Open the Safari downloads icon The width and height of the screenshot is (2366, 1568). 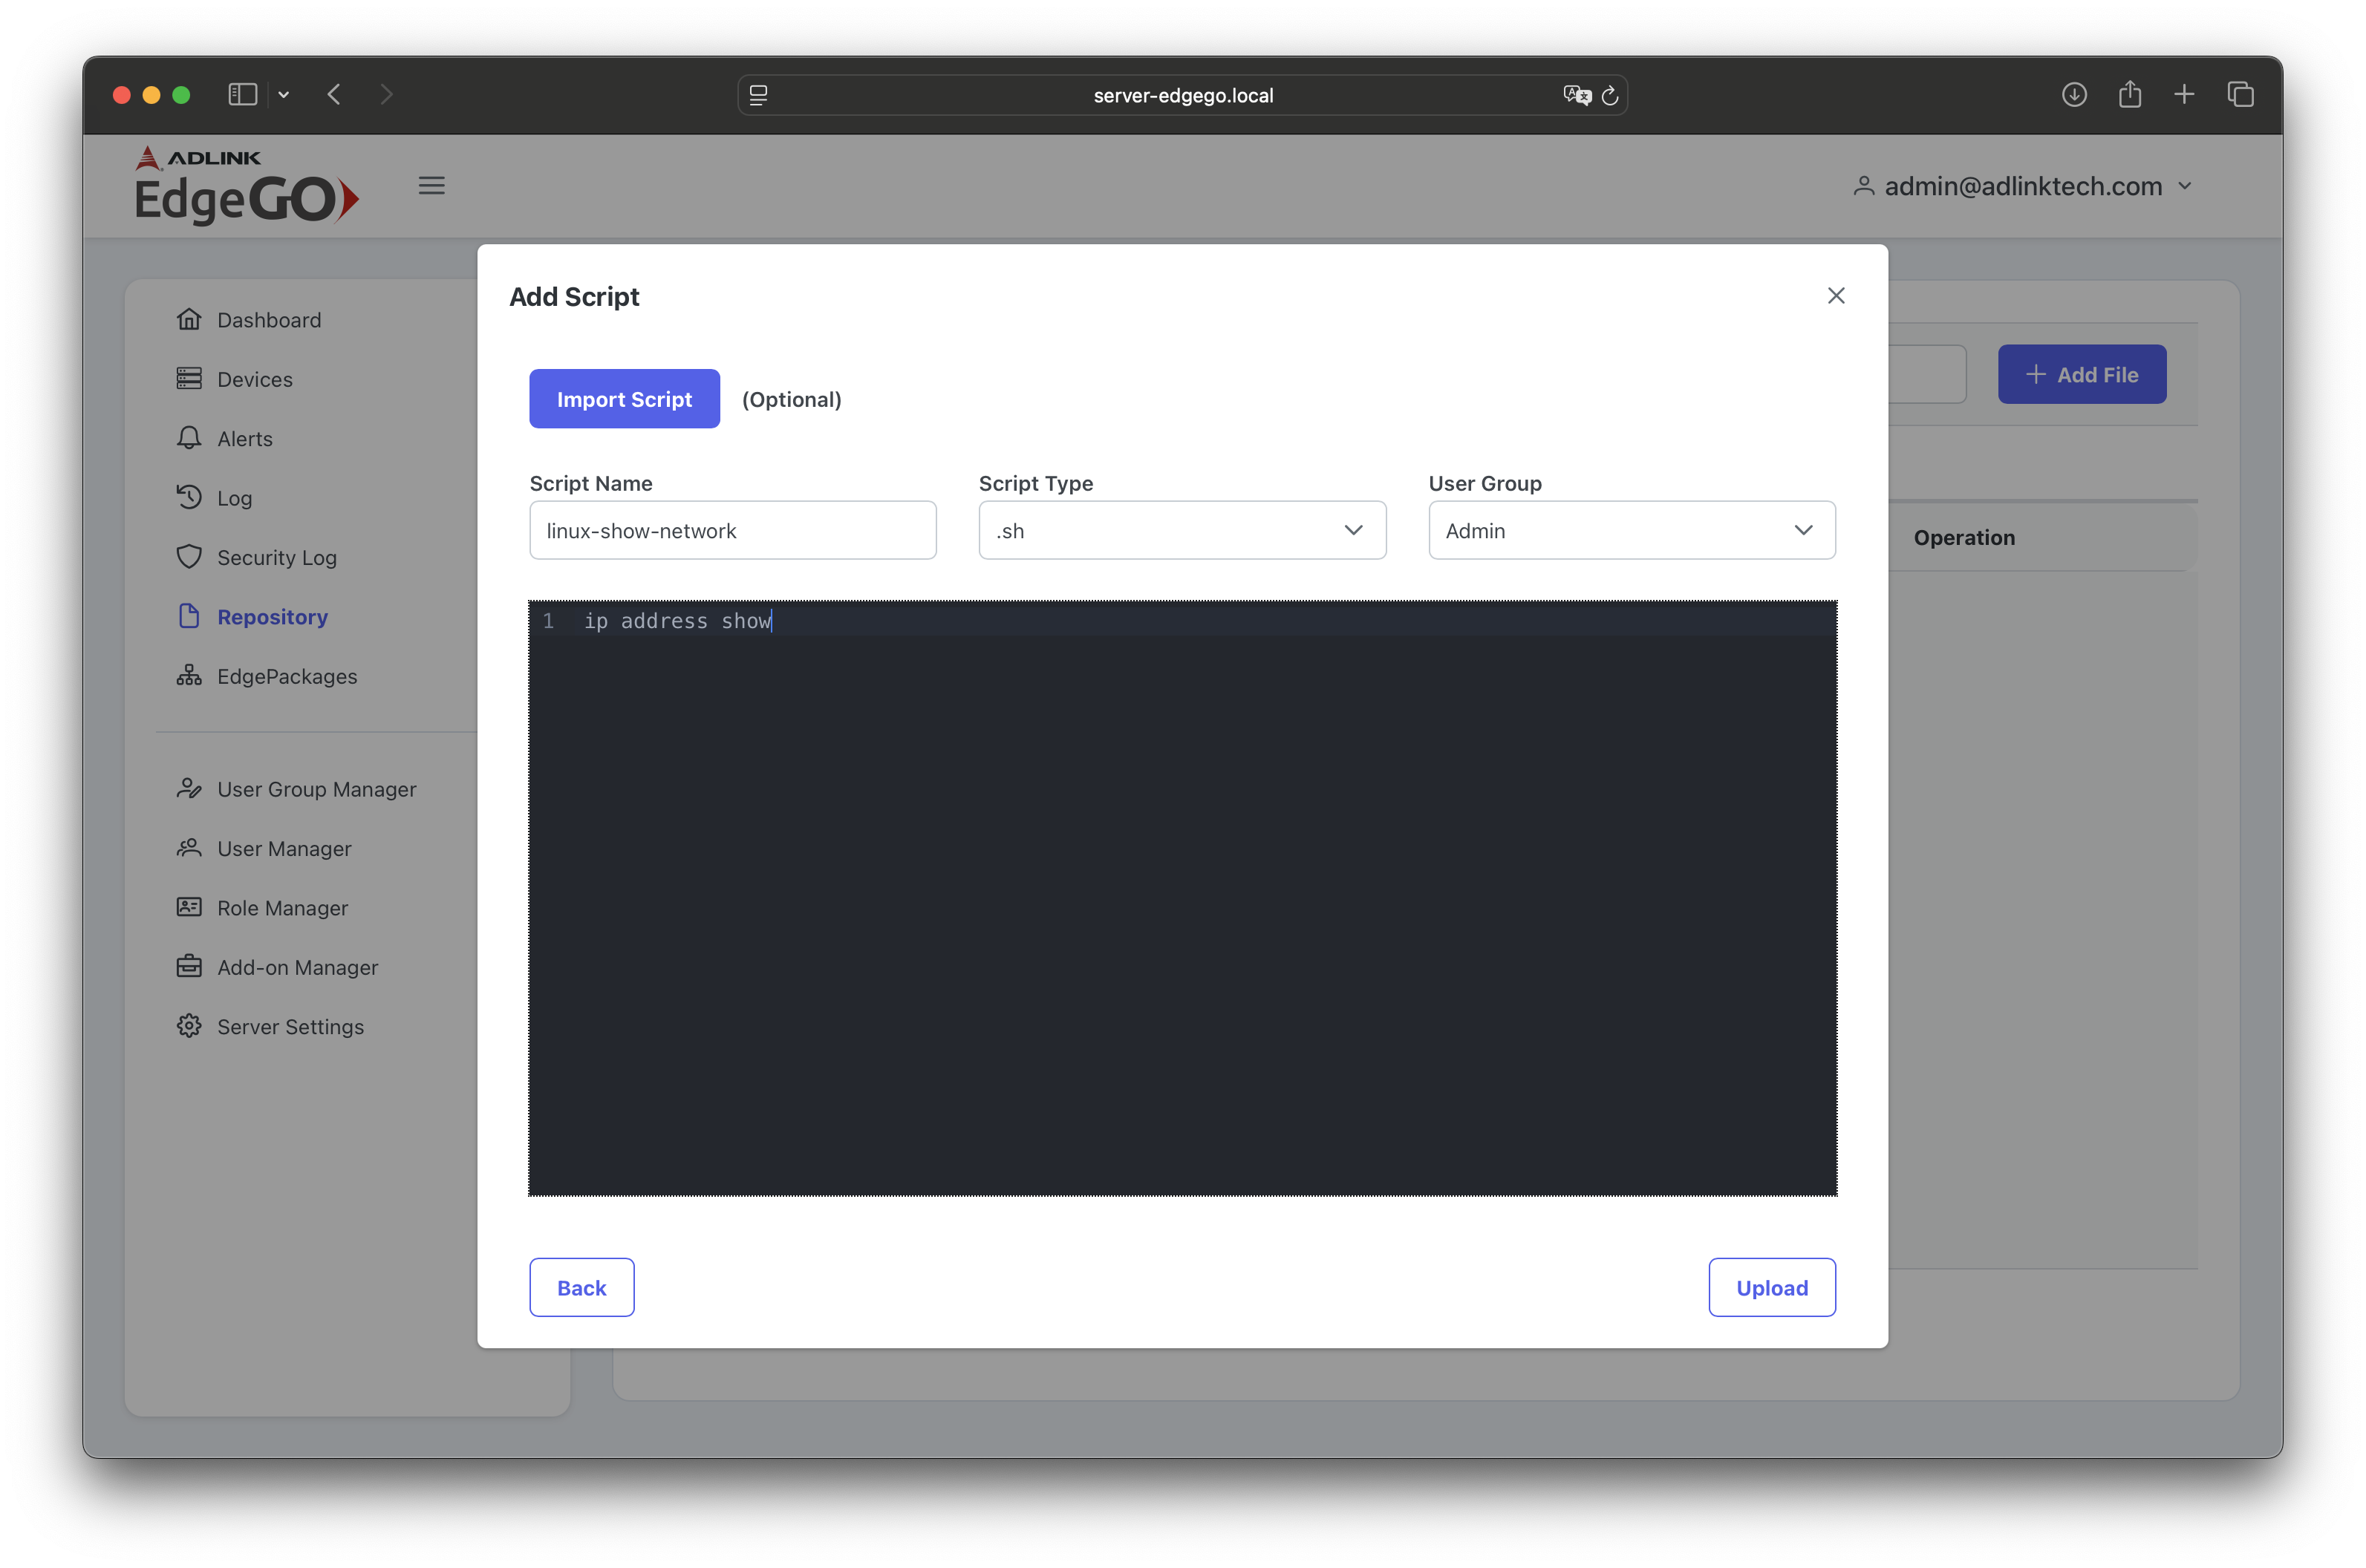[x=2073, y=95]
